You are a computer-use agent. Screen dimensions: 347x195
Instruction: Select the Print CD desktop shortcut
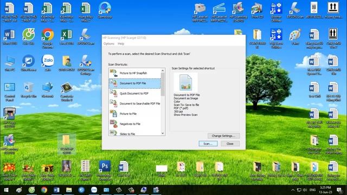(x=257, y=10)
